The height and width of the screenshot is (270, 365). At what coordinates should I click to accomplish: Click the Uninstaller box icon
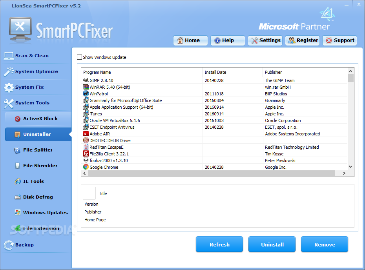(17, 135)
